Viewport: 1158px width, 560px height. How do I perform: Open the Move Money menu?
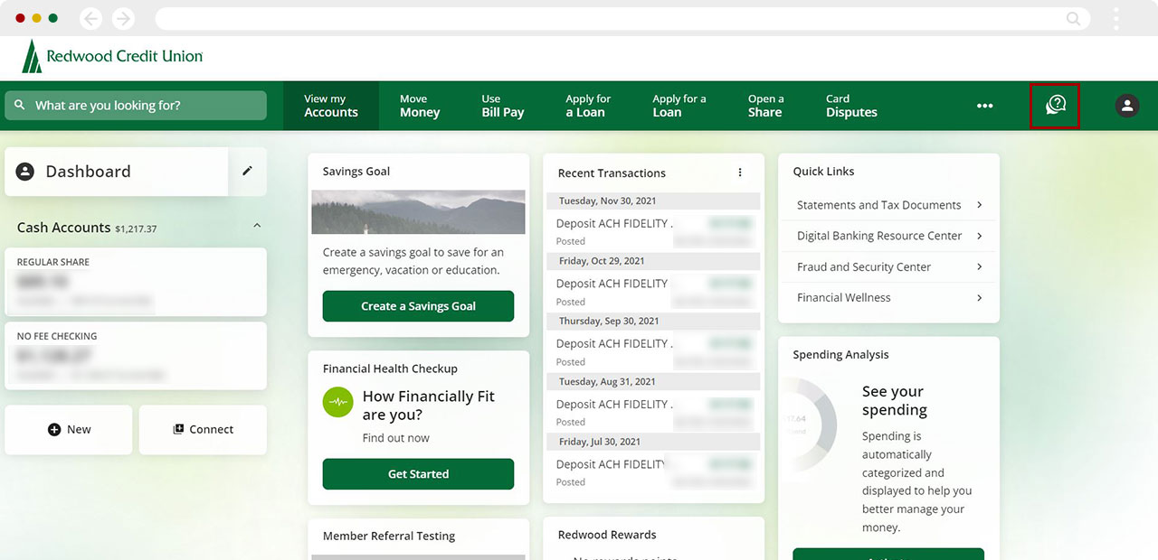pyautogui.click(x=420, y=106)
